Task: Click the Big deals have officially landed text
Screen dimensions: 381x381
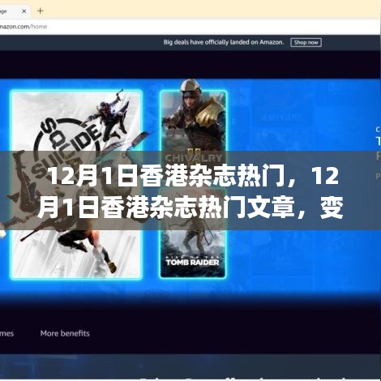Action: [x=224, y=42]
